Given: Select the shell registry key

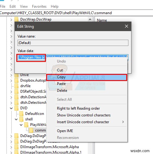Looking at the screenshot, I should coord(29,119).
